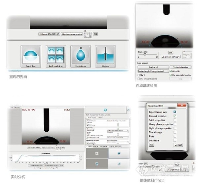Viewport: 198px width, 184px height.
Task: Tick the Flip V checkbox
Action: (138, 75)
